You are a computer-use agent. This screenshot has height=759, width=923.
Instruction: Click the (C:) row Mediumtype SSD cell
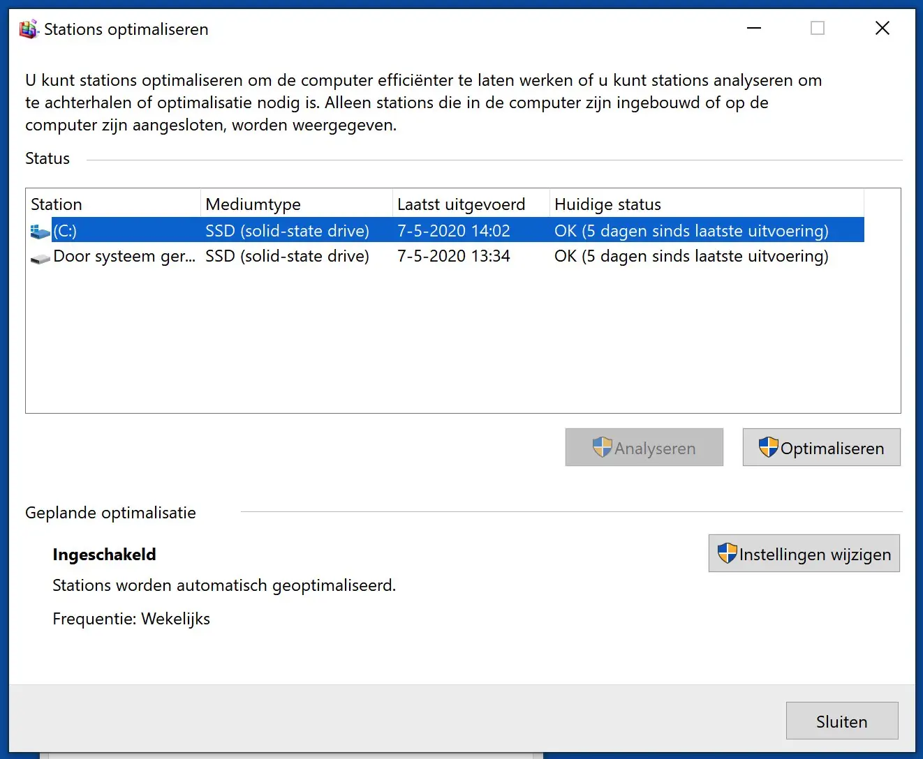click(x=287, y=231)
